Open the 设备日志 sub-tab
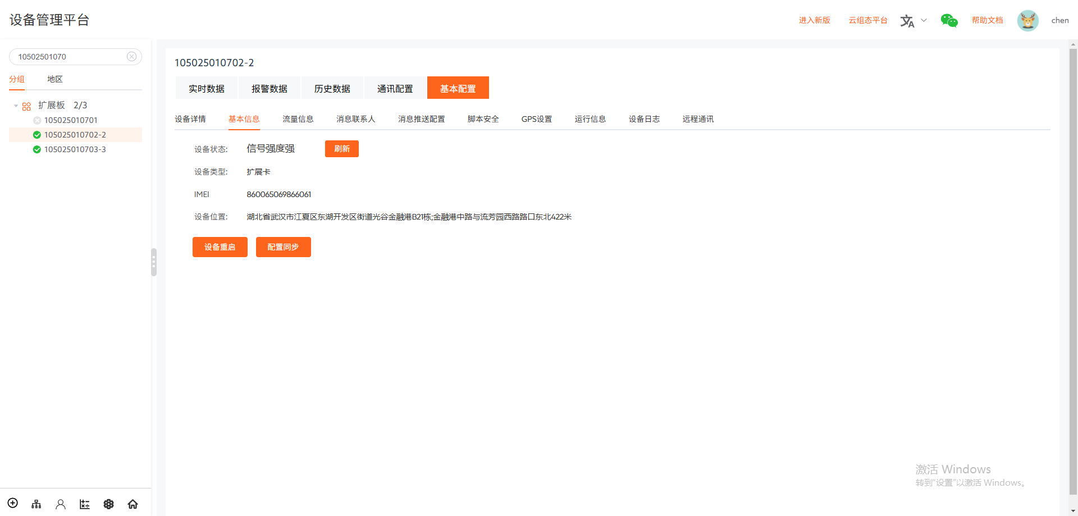Image resolution: width=1078 pixels, height=516 pixels. coord(645,119)
